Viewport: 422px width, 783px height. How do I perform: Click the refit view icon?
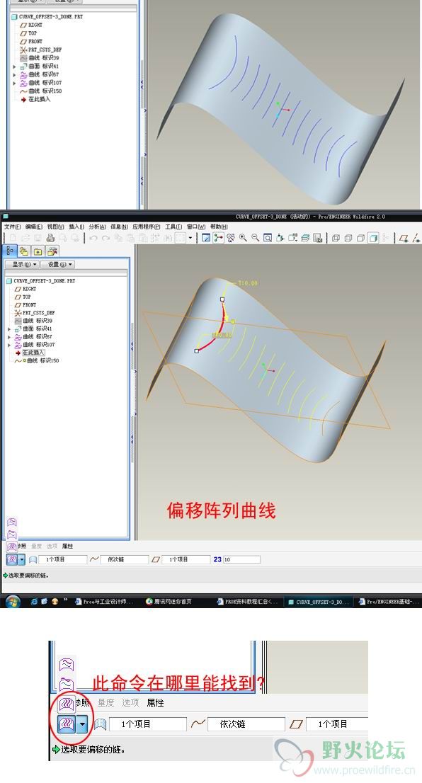[x=268, y=238]
